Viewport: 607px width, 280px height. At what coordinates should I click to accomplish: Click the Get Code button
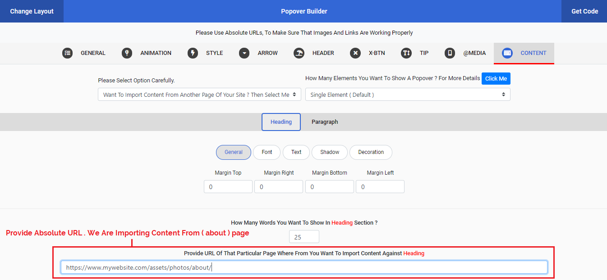click(584, 11)
